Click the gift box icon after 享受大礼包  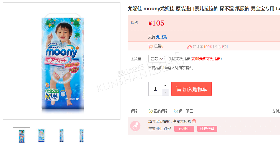(194, 121)
